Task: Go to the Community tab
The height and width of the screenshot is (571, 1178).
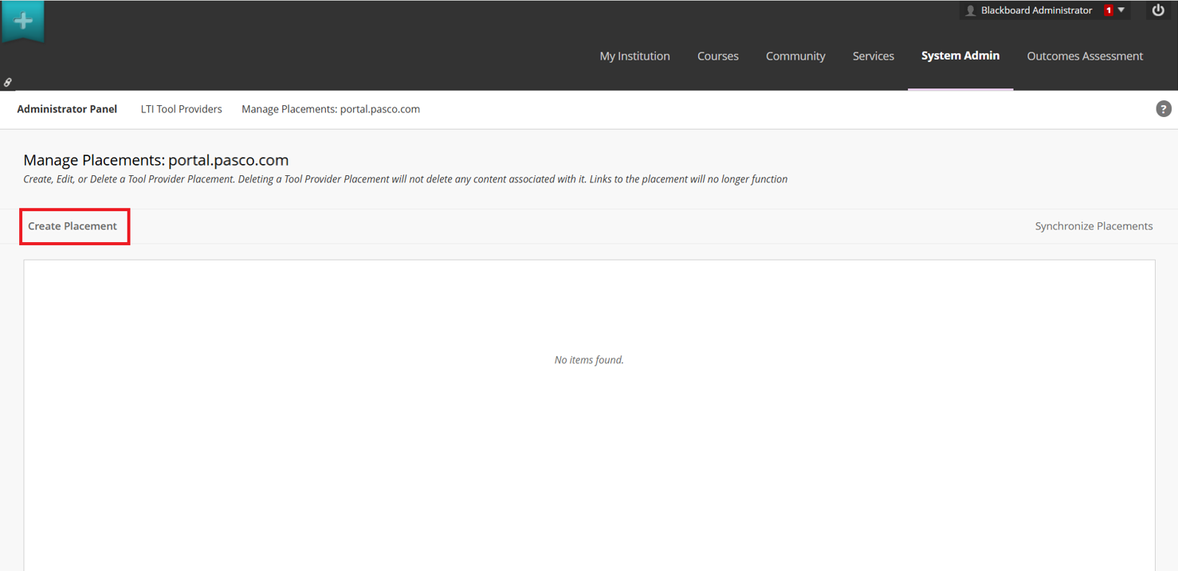Action: click(x=795, y=56)
